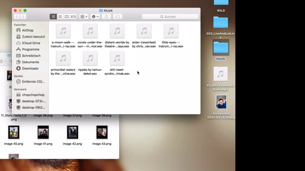The height and width of the screenshot is (171, 305).
Task: Click the 'a-moon-walk' filename label
Action: coord(63,44)
